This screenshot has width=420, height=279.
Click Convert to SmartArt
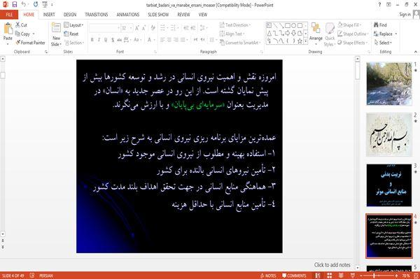(x=239, y=43)
